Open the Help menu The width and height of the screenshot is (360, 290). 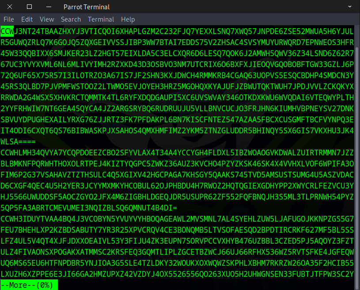128,19
